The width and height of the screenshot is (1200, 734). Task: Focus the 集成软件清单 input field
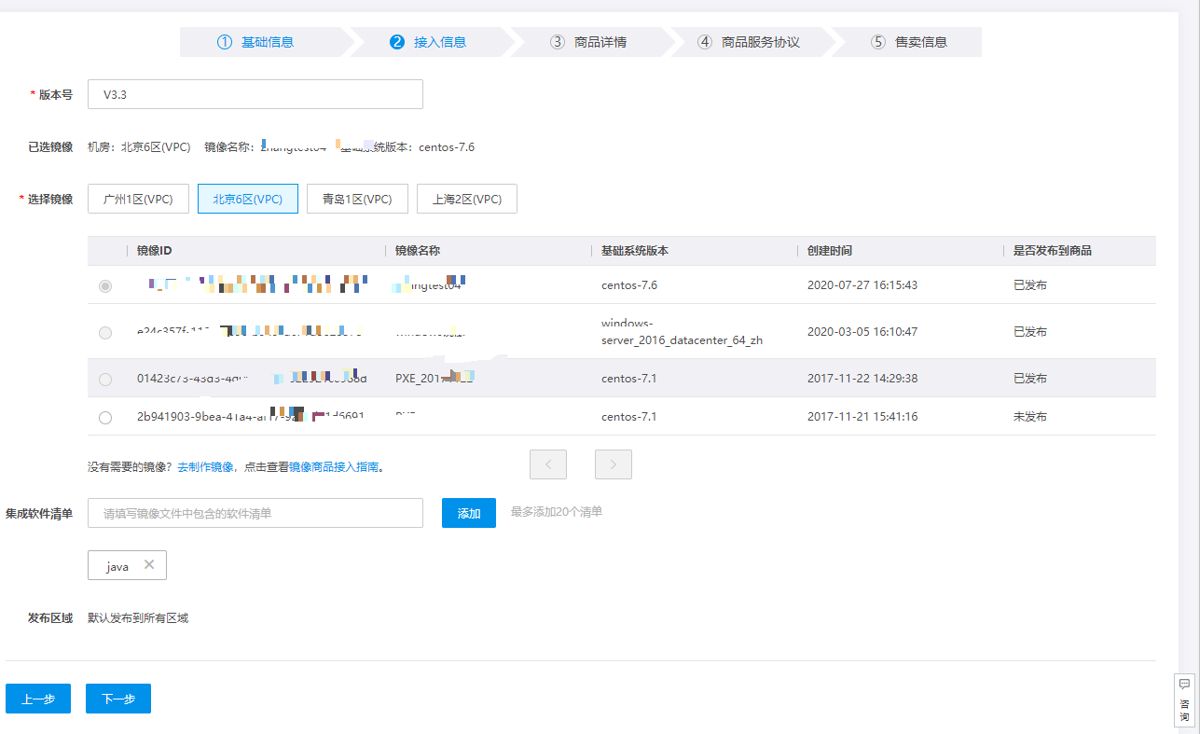[255, 513]
